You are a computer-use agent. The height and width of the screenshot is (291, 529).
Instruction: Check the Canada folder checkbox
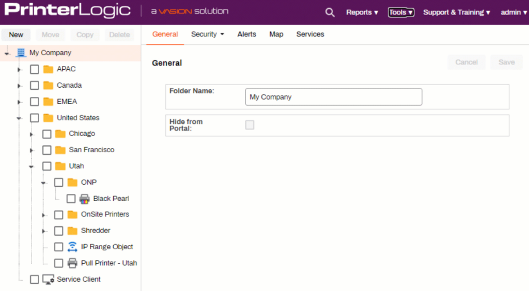pyautogui.click(x=35, y=86)
